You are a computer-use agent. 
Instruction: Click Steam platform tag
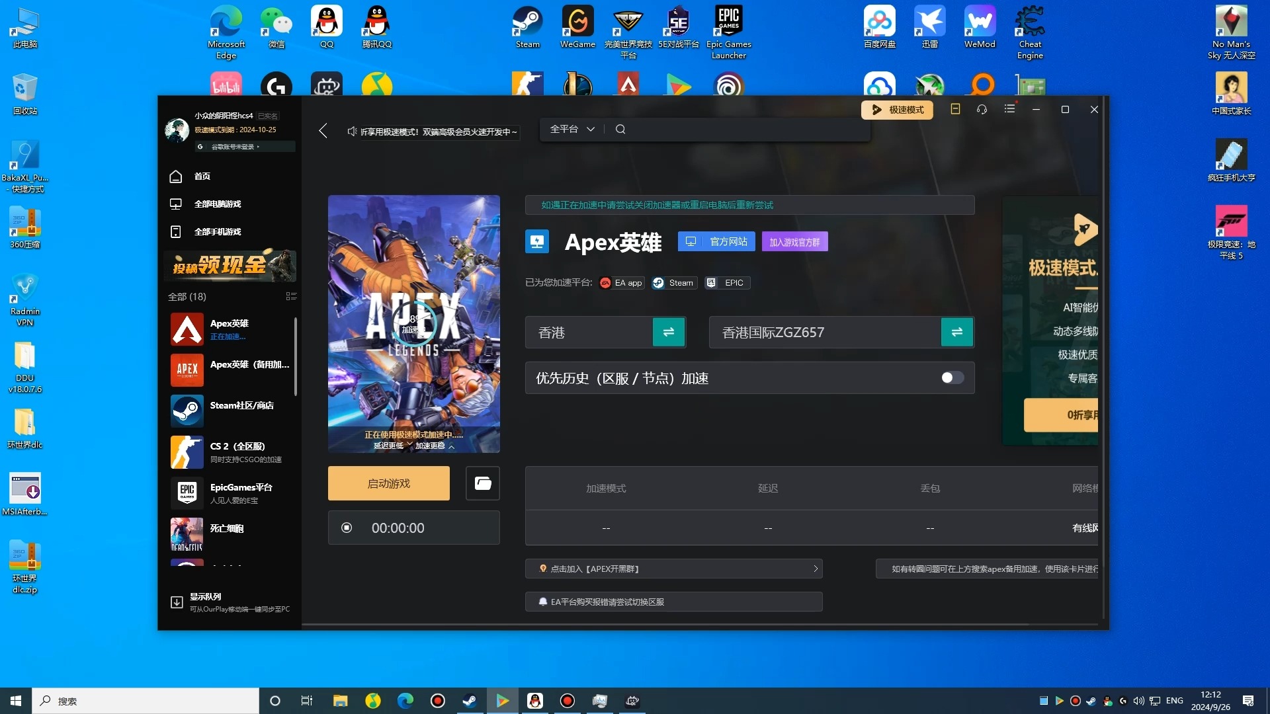673,283
